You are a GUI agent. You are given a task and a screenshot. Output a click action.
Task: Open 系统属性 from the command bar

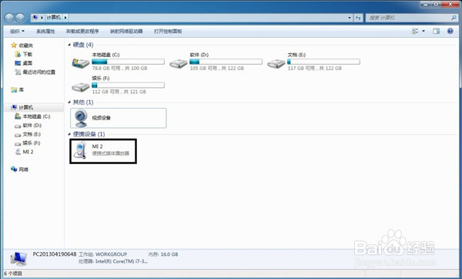(45, 31)
